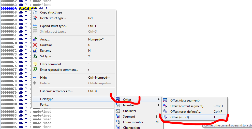252x129 pixels.
Task: Open the Font... dialog entry
Action: tap(44, 105)
